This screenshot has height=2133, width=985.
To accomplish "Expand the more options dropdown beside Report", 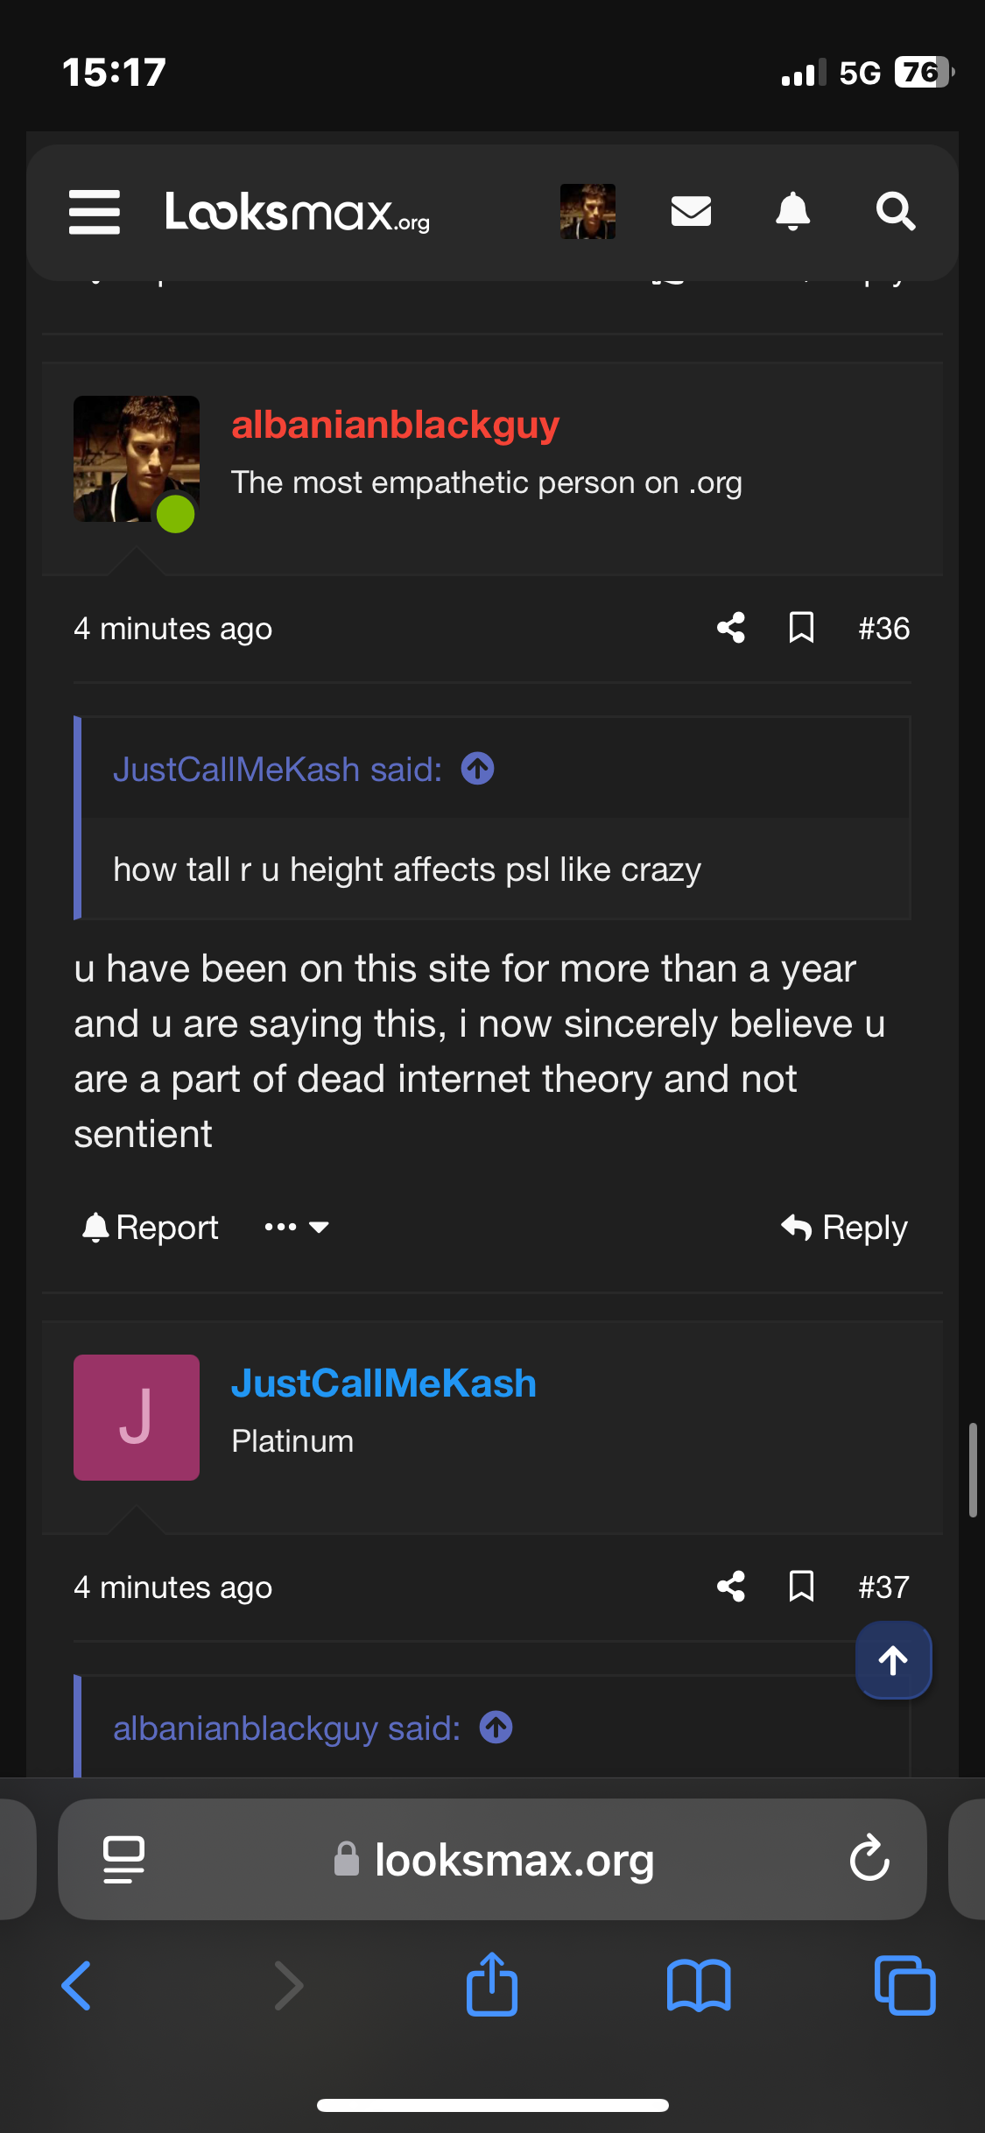I will click(x=297, y=1228).
